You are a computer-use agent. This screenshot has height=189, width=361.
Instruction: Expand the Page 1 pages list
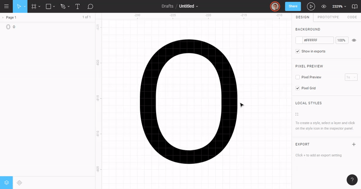(3, 18)
